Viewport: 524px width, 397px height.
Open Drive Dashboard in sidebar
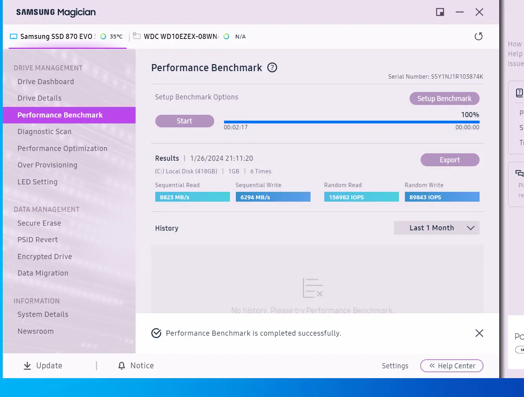(x=46, y=82)
